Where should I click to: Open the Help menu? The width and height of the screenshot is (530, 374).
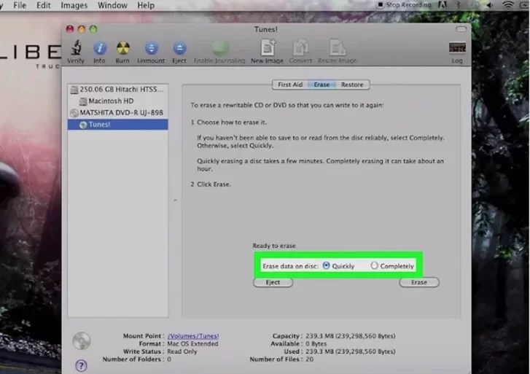click(146, 5)
